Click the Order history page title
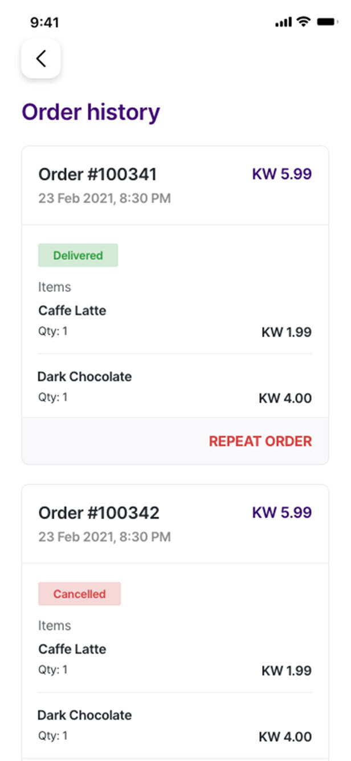This screenshot has height=761, width=351. coord(91,112)
